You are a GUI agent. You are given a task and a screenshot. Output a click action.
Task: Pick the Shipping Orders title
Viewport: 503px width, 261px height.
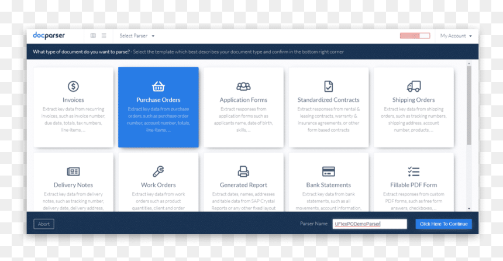point(414,100)
